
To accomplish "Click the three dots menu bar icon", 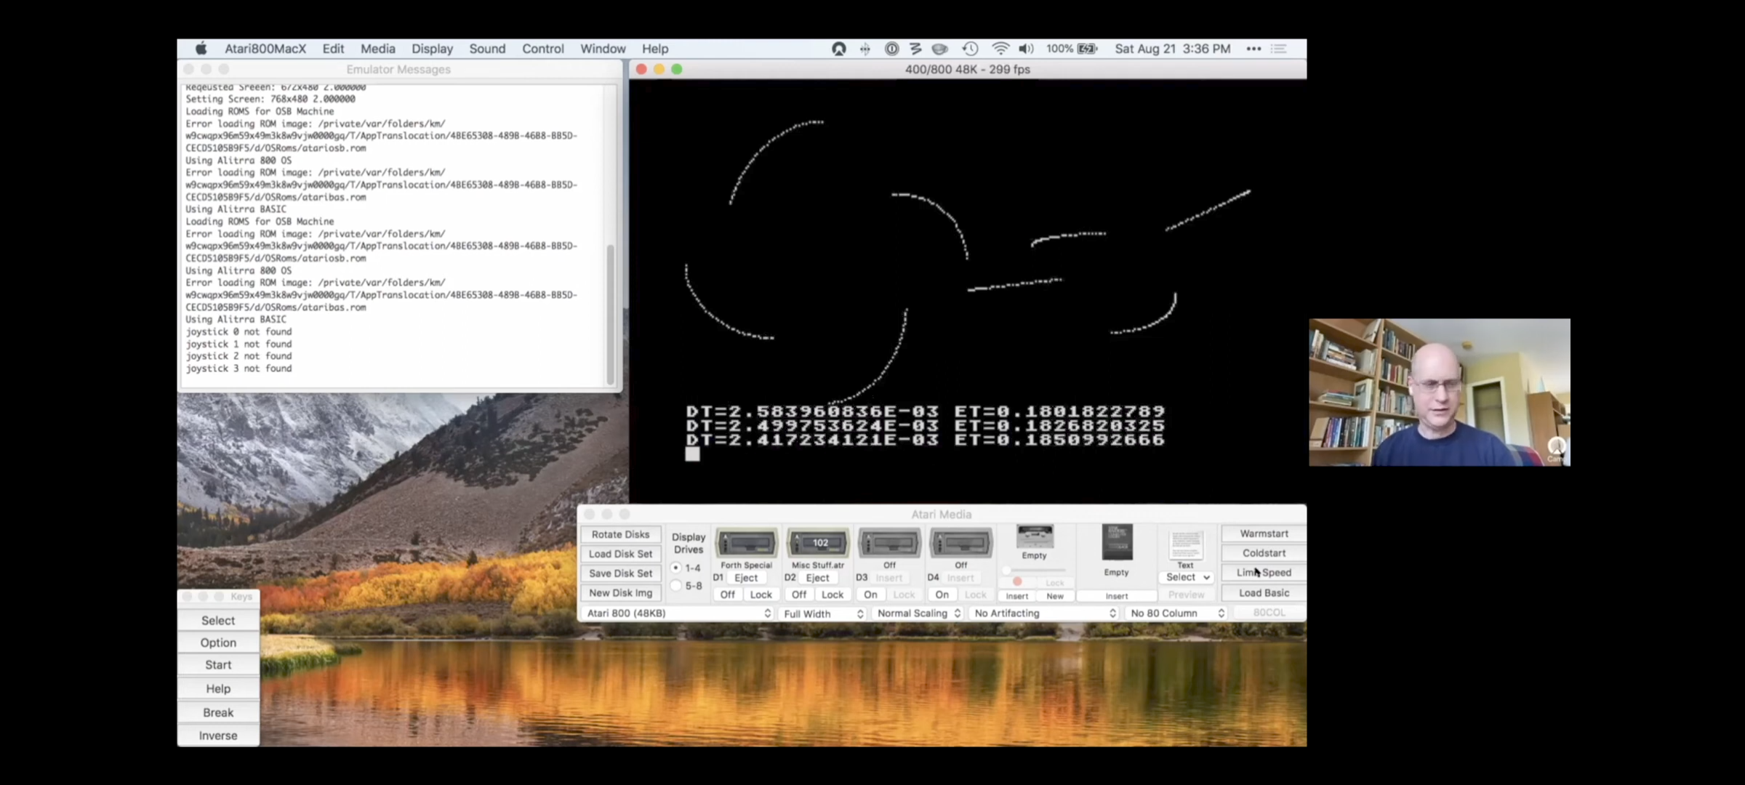I will point(1253,49).
